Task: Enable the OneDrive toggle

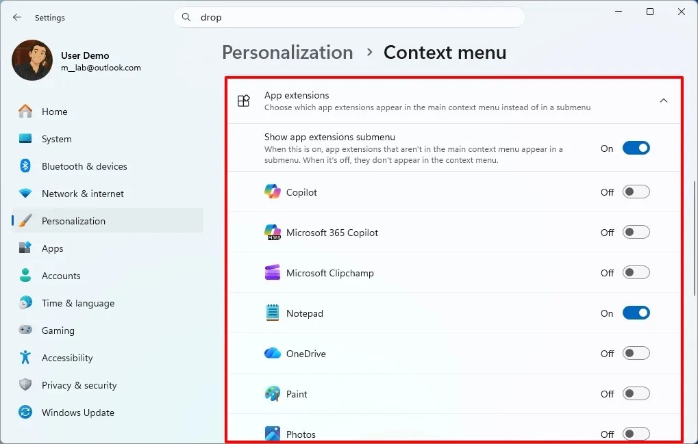Action: point(636,353)
